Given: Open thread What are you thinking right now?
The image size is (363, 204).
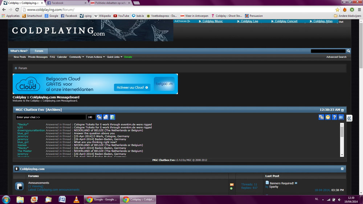Looking at the screenshot, I should pyautogui.click(x=95, y=142).
